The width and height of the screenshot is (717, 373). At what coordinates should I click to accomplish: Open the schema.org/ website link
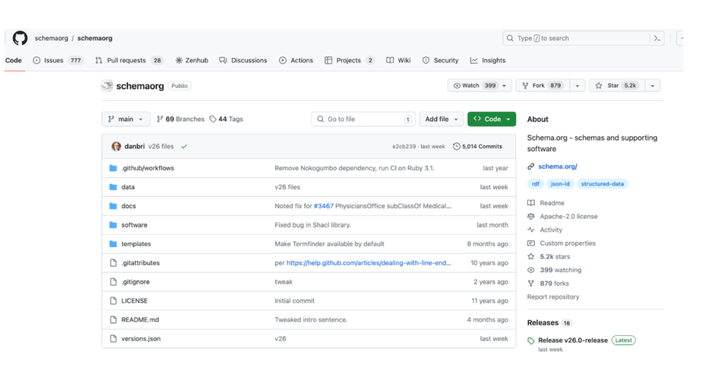pos(557,167)
